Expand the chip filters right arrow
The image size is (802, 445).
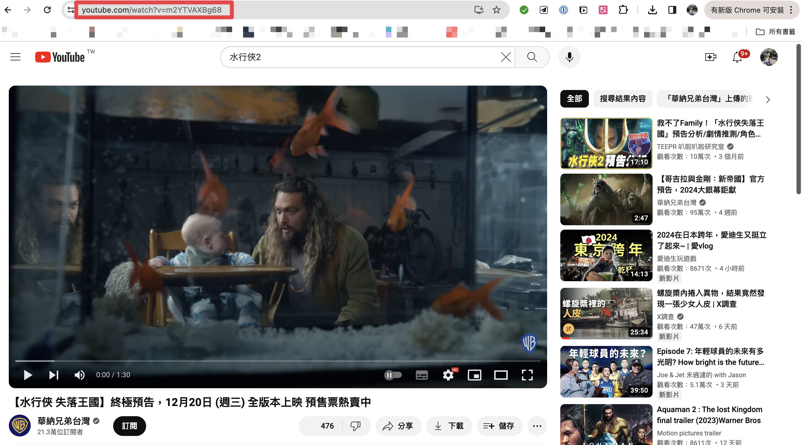pos(768,100)
